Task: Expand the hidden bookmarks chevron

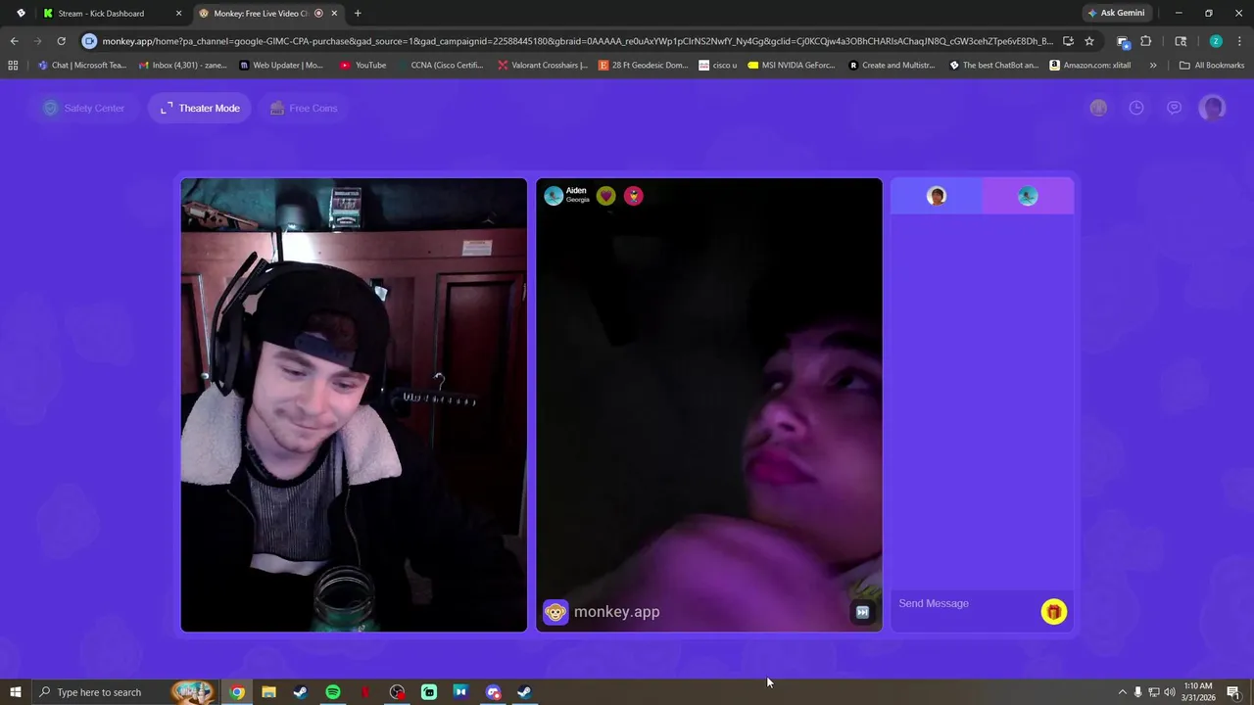Action: click(1153, 65)
